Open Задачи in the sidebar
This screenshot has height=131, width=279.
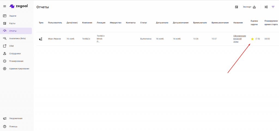tap(13, 16)
